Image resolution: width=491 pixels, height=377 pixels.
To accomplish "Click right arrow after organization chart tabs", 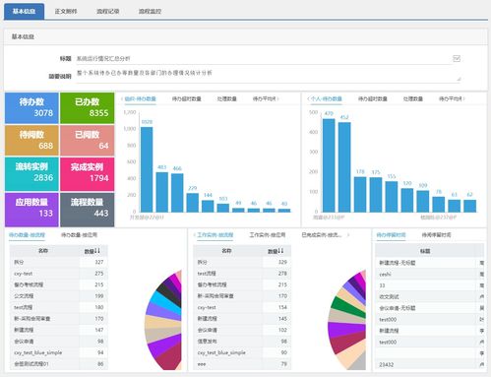I will coord(277,98).
